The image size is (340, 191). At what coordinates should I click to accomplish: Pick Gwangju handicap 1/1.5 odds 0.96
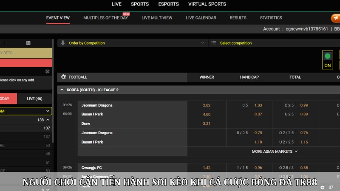pyautogui.click(x=258, y=168)
